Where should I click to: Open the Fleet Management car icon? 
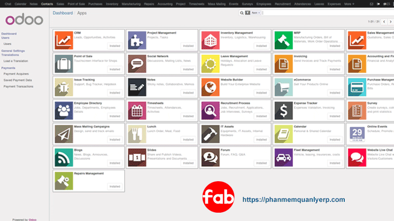click(x=284, y=157)
